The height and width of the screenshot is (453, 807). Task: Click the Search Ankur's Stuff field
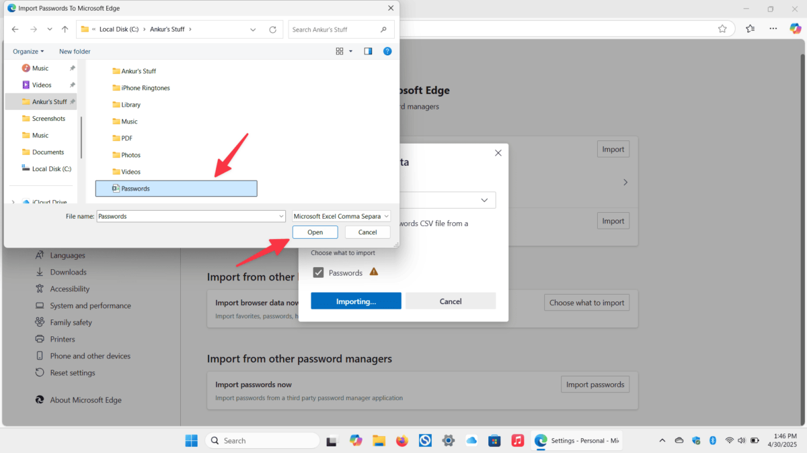342,30
